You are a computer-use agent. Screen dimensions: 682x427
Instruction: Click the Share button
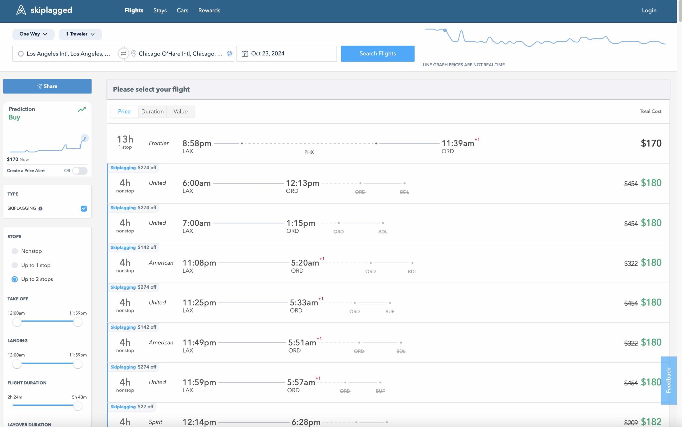pyautogui.click(x=47, y=86)
